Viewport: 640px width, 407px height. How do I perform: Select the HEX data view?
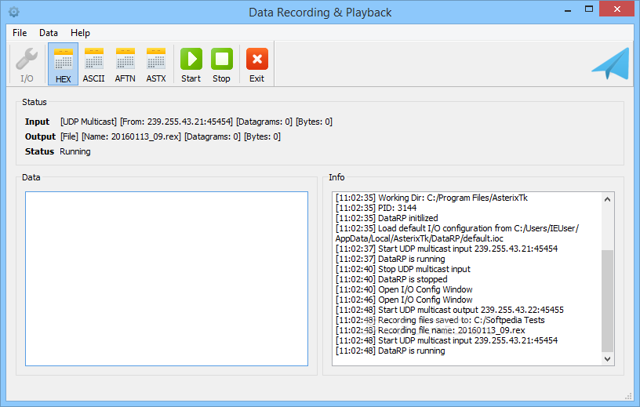click(x=64, y=64)
